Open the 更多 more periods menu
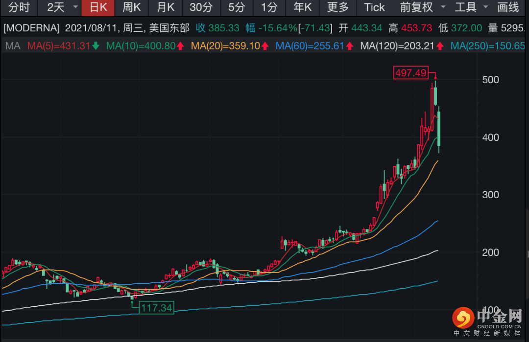Screen dimensions: 529x342 tap(338, 7)
